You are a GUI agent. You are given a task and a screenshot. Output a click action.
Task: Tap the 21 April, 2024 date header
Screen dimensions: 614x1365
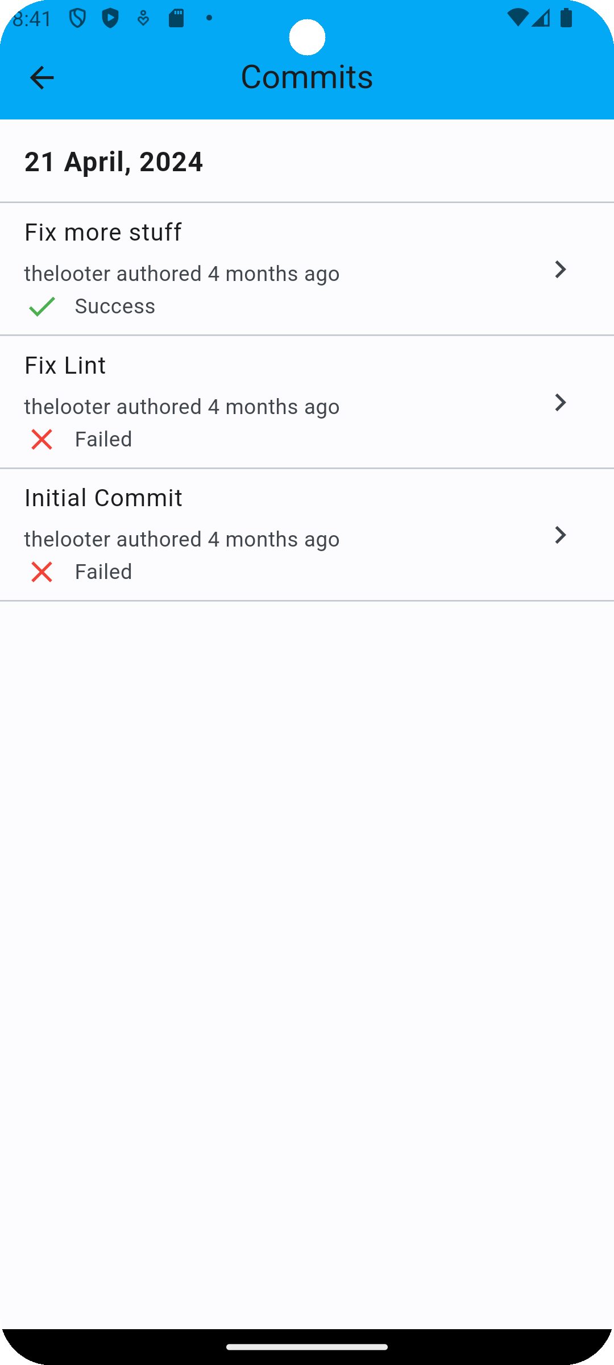(x=114, y=162)
